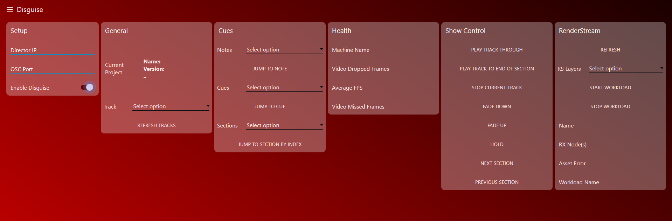The image size is (672, 221).
Task: Open the Sections select dropdown
Action: tap(284, 125)
